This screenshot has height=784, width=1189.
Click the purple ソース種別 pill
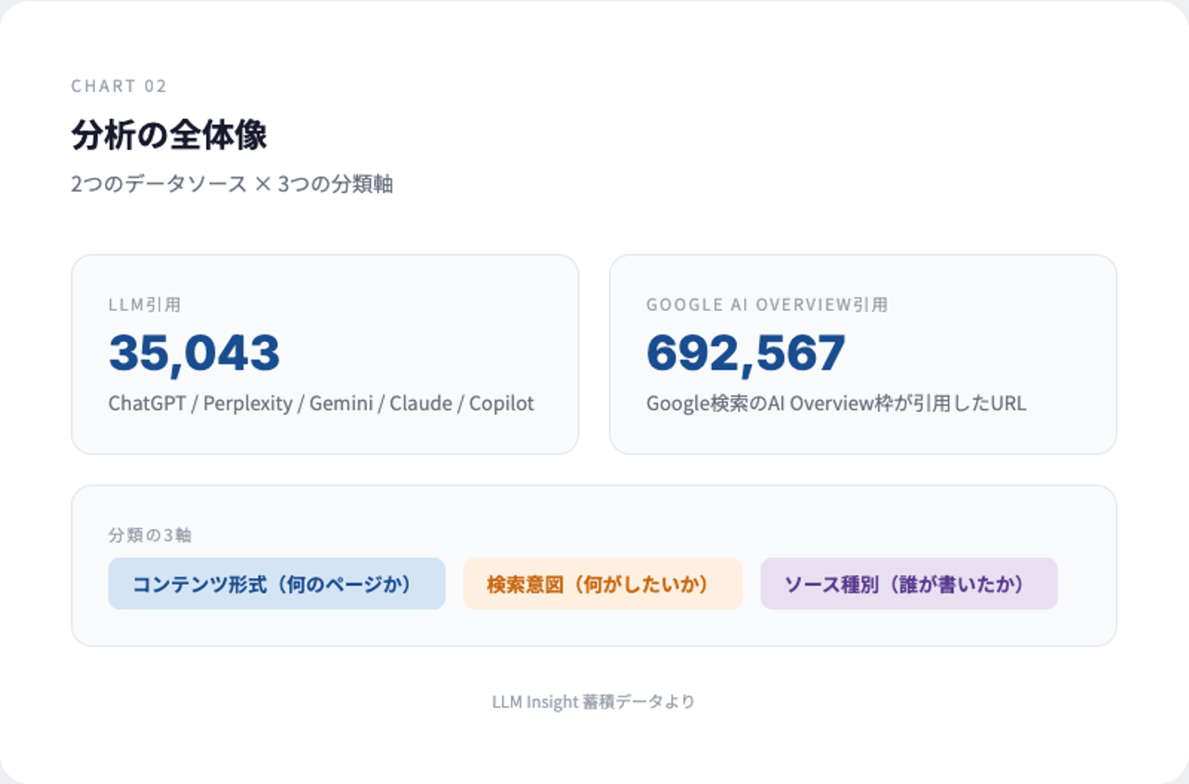(x=908, y=584)
